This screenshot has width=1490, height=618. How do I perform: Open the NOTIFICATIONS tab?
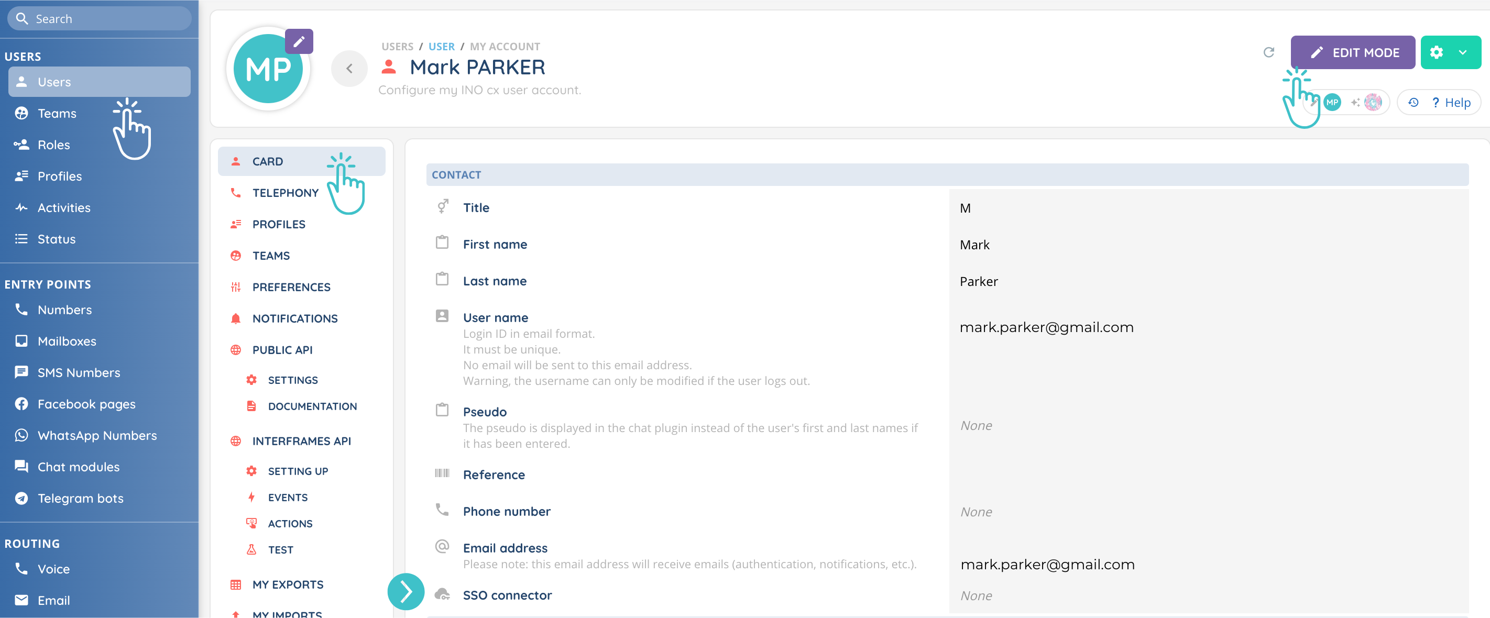[294, 318]
